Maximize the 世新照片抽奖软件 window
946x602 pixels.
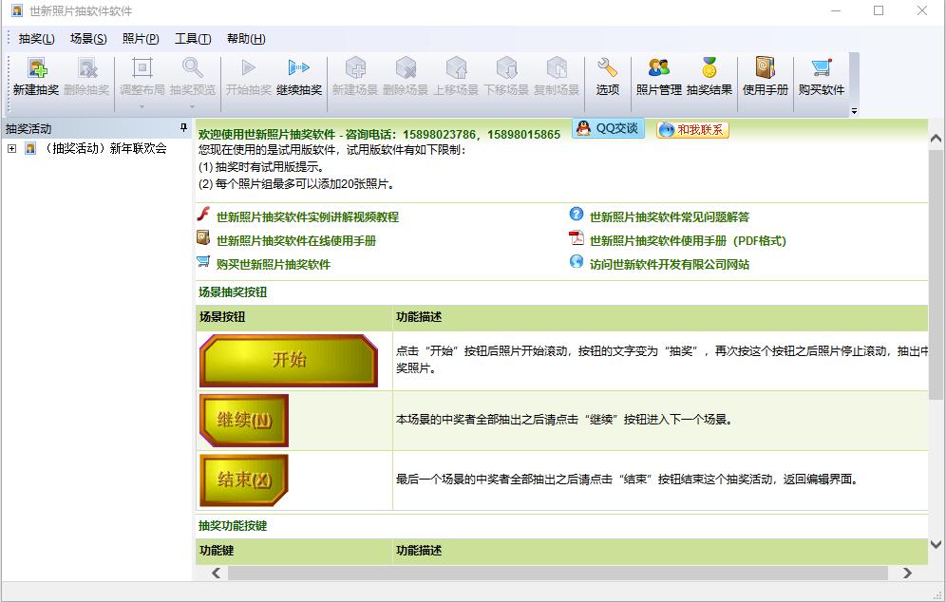pyautogui.click(x=879, y=10)
